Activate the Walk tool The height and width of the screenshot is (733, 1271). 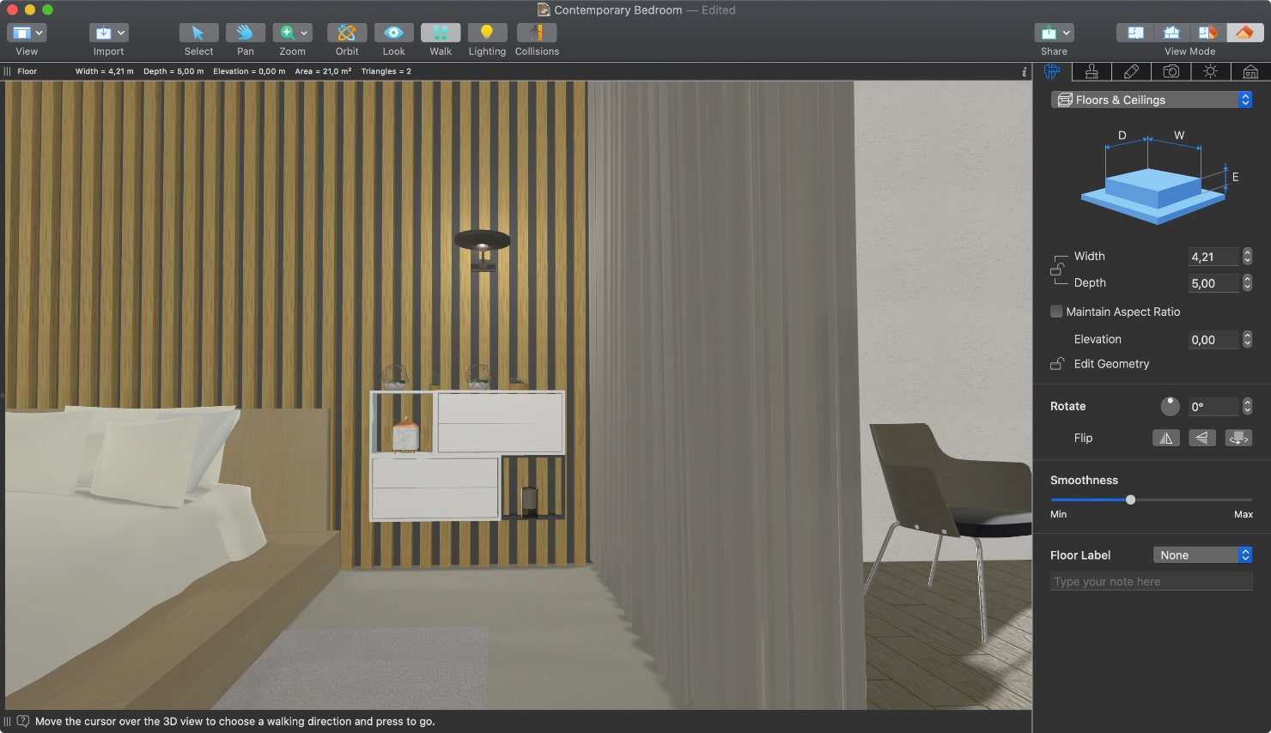(x=440, y=34)
